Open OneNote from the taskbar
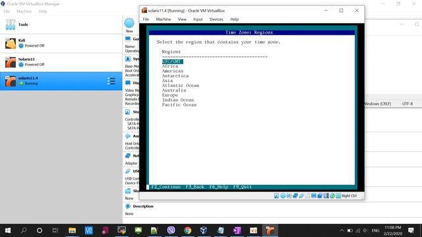422x237 pixels. pos(237,230)
